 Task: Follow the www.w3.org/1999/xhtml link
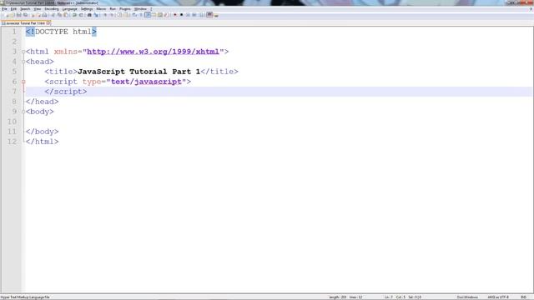click(153, 52)
